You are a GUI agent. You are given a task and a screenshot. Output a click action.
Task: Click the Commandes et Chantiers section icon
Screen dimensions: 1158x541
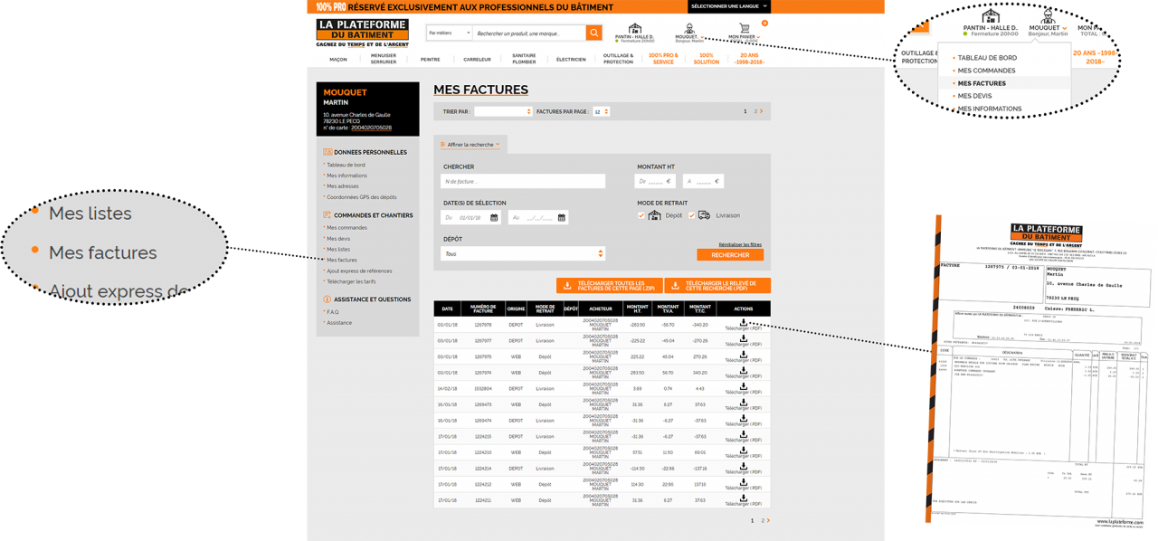[x=327, y=215]
